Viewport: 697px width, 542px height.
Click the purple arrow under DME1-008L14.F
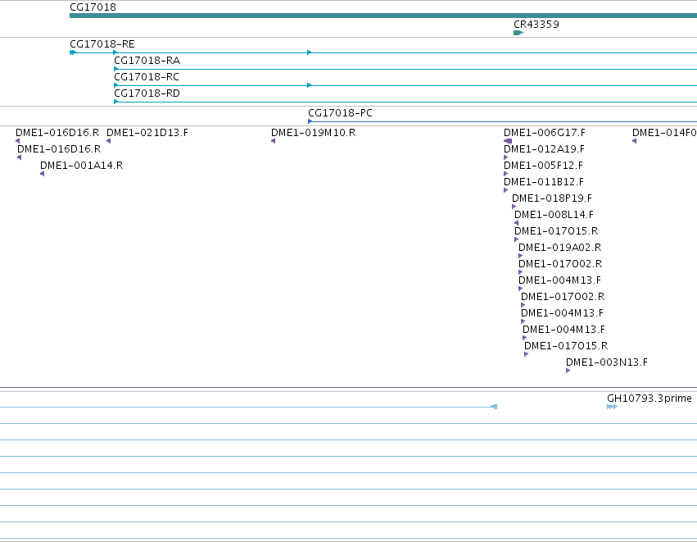(x=517, y=223)
